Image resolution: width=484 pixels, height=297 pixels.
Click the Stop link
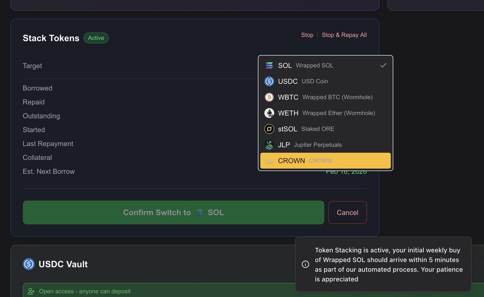click(x=307, y=35)
